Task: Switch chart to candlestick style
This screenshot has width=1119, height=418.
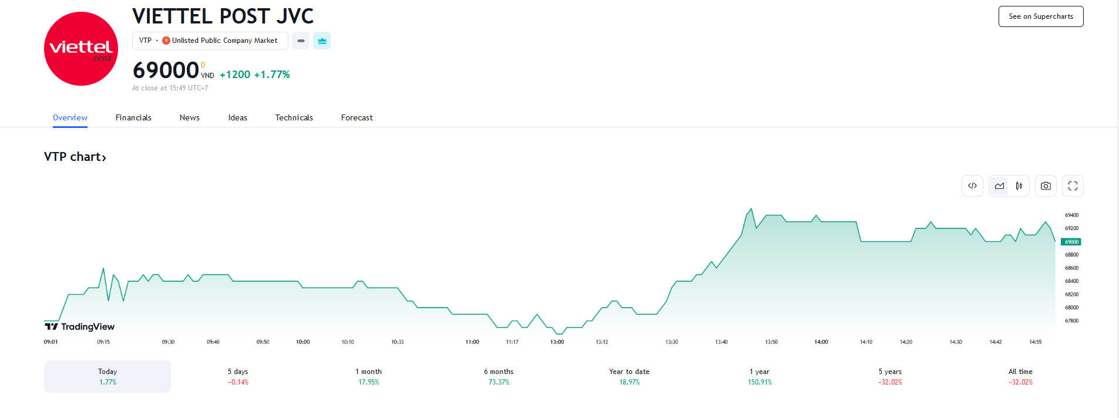Action: pos(1019,186)
